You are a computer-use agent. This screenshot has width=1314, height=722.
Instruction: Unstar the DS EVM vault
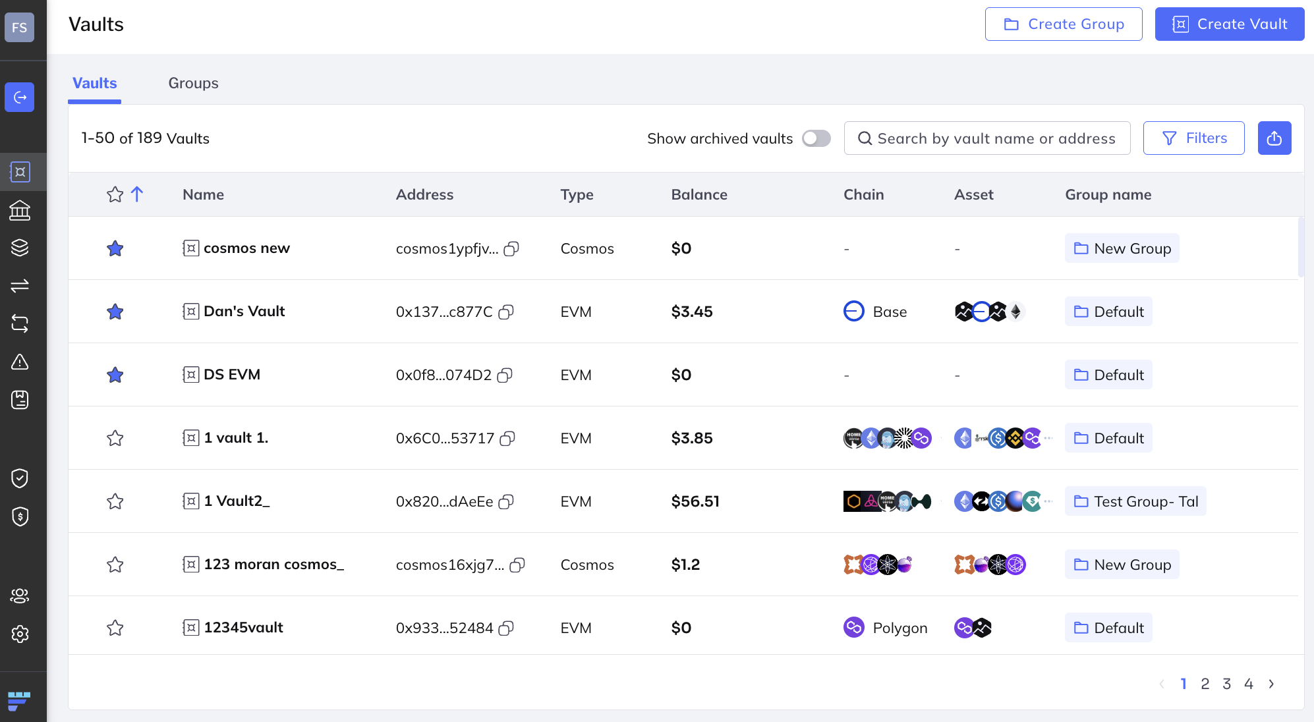115,375
